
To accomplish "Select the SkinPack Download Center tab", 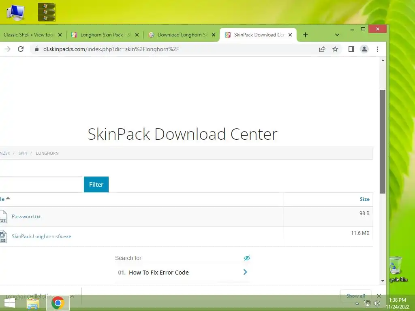I will pyautogui.click(x=258, y=35).
